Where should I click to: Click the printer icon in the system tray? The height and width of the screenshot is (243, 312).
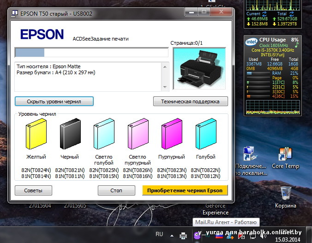tap(183, 236)
